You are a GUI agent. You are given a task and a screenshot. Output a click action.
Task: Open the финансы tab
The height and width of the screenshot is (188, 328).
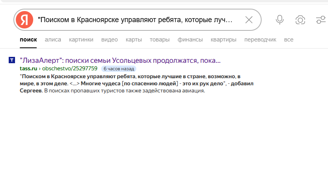[190, 39]
